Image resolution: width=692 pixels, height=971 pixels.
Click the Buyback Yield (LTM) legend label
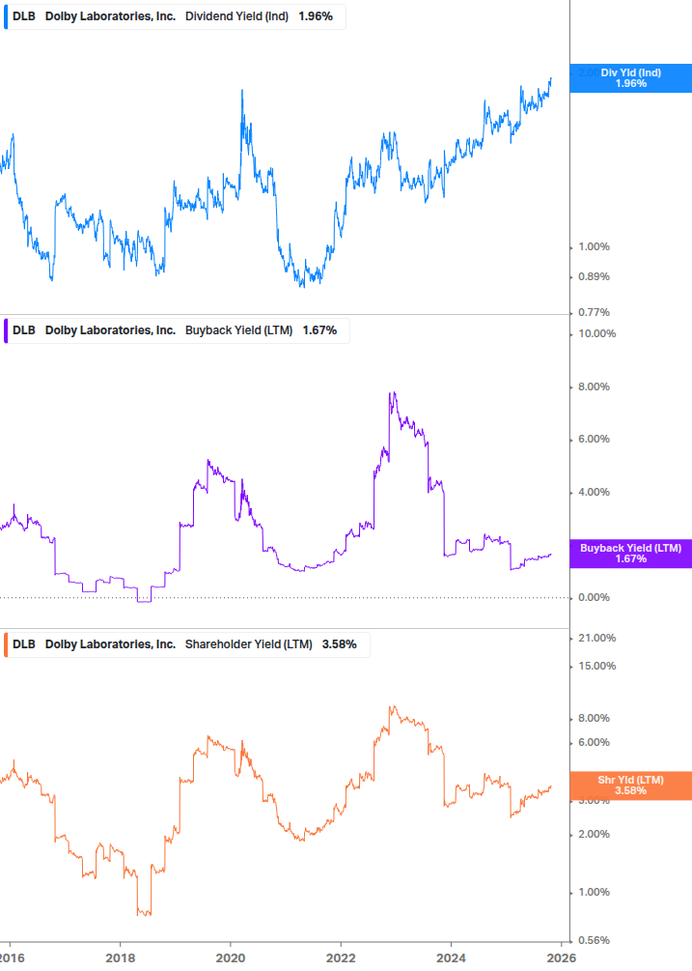point(238,330)
